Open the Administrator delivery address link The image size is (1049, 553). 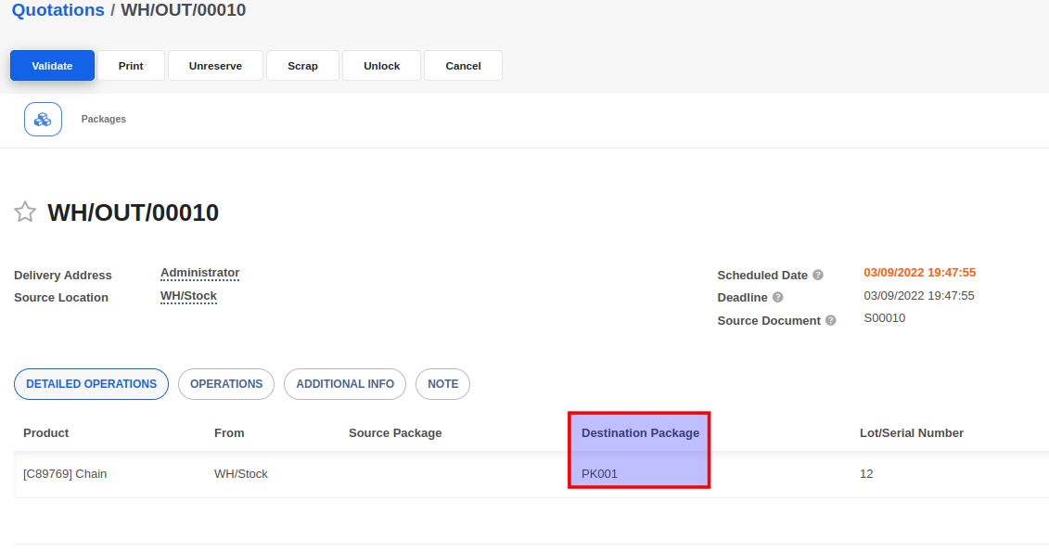pos(199,273)
